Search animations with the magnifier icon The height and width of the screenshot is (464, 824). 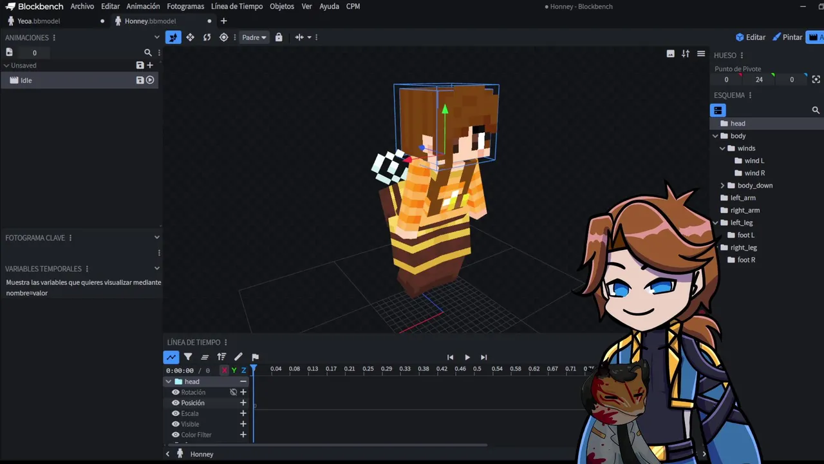[148, 53]
